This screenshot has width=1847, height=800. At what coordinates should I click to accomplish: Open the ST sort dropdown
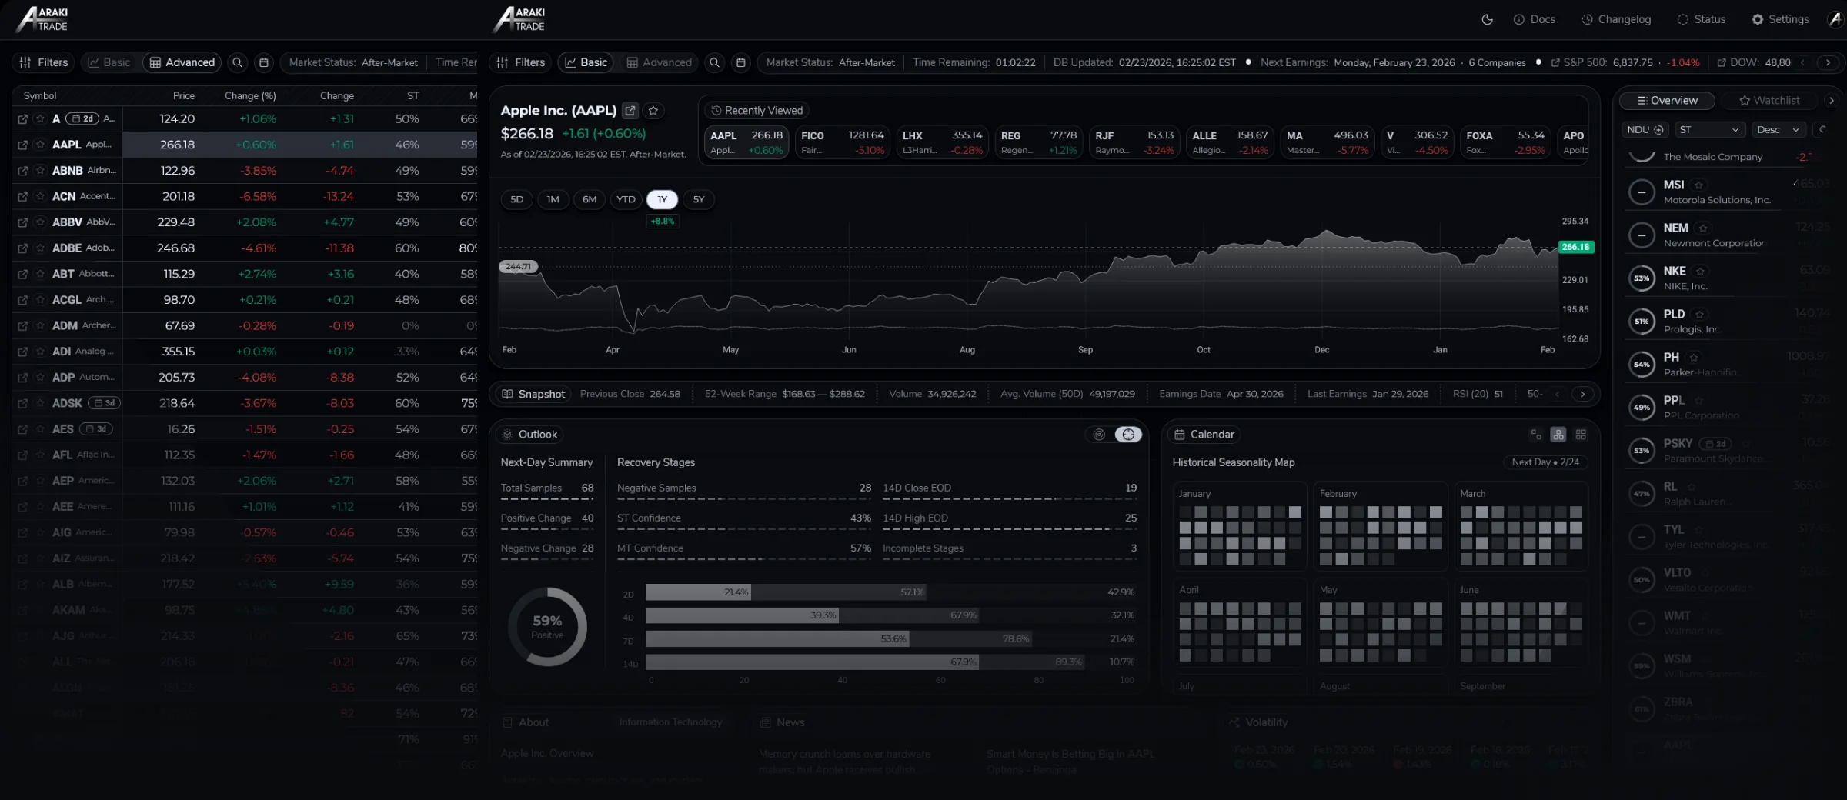(x=1708, y=130)
